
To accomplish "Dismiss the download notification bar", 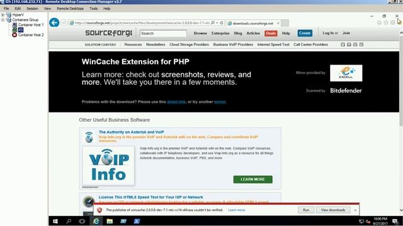I will point(355,210).
